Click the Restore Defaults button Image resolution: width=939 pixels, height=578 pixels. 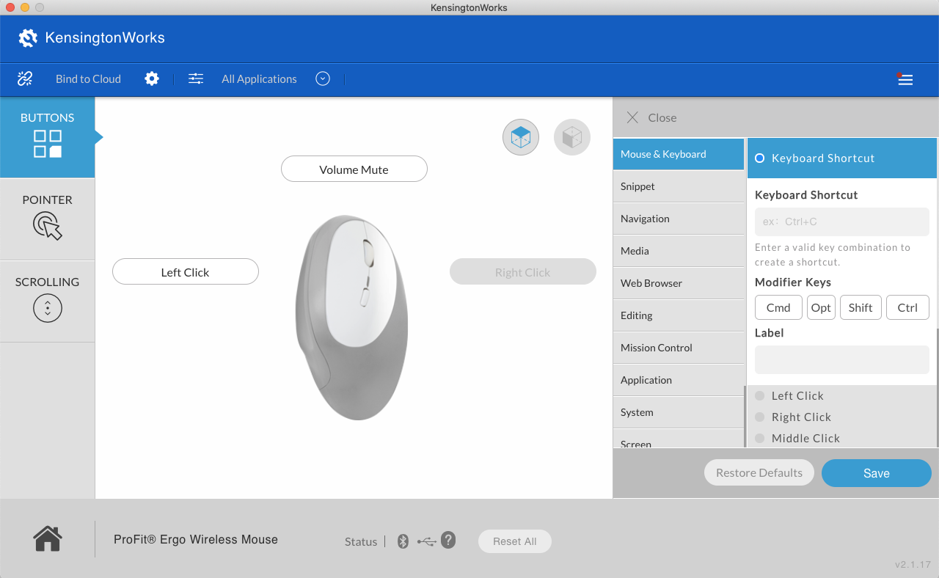pos(759,472)
